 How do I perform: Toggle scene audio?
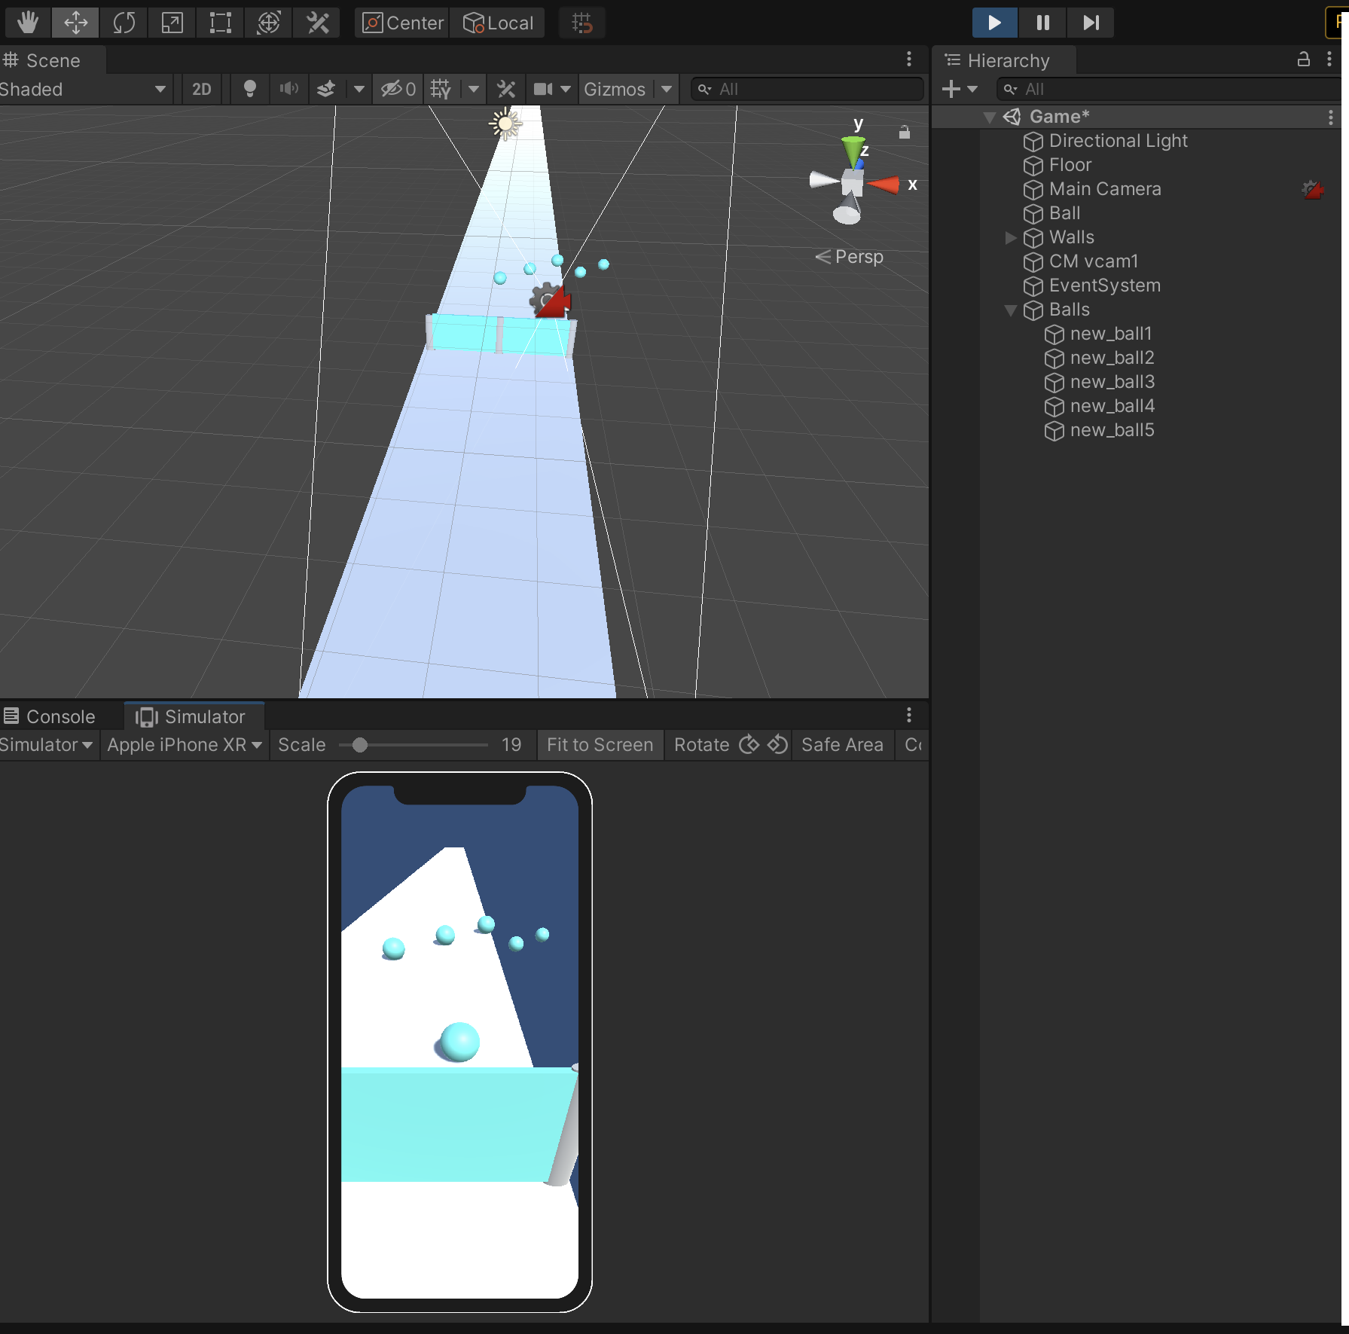click(x=288, y=89)
